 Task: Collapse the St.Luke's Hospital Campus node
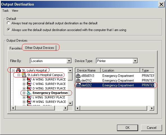tap(19, 75)
